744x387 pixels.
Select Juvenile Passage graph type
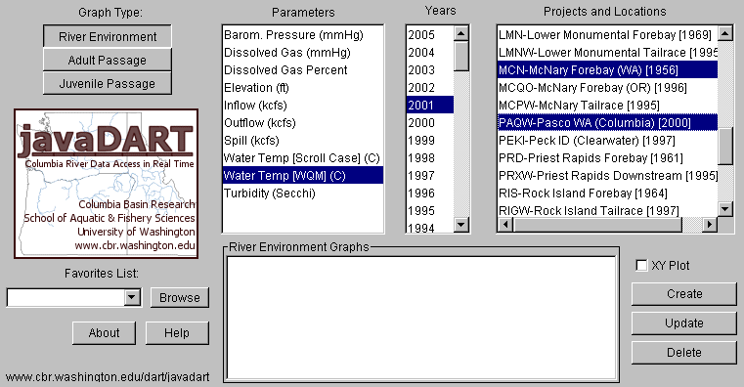pyautogui.click(x=108, y=84)
